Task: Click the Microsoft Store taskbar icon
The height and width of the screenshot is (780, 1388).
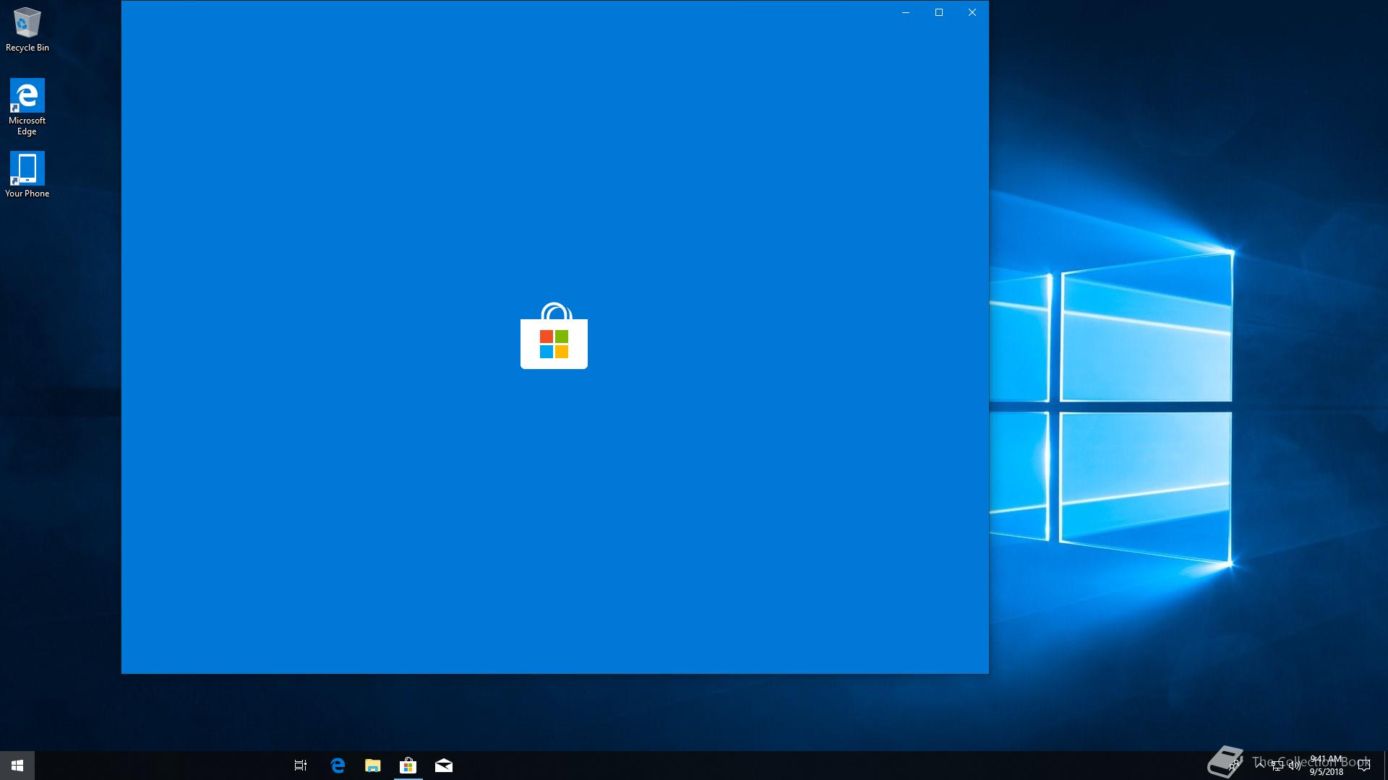Action: [x=408, y=766]
